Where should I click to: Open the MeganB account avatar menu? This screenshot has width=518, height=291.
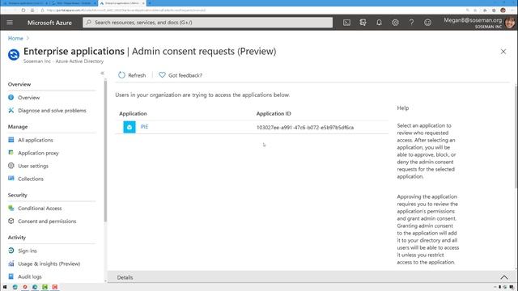point(510,23)
